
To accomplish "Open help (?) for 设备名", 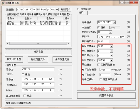I will click(x=60, y=70).
